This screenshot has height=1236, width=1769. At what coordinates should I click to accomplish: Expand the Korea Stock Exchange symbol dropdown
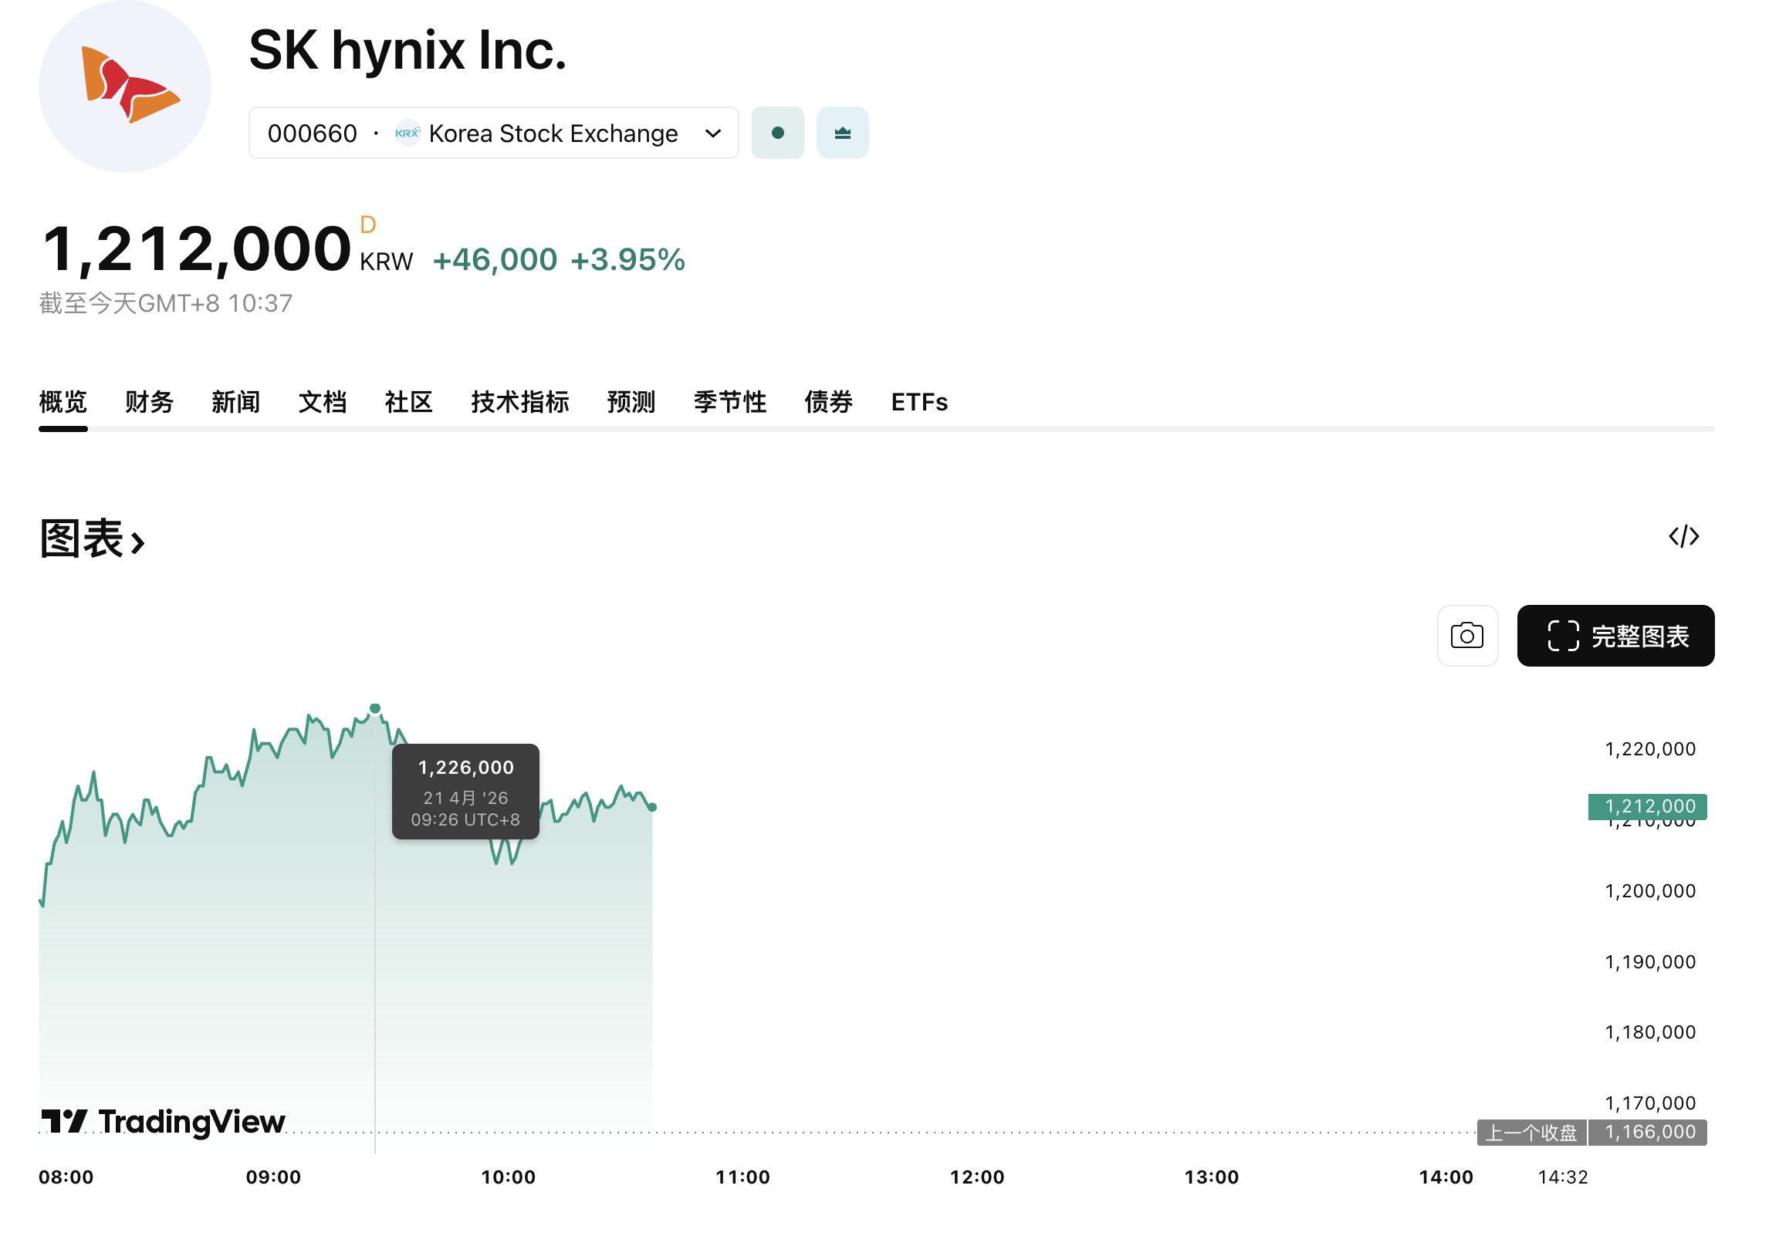click(494, 132)
